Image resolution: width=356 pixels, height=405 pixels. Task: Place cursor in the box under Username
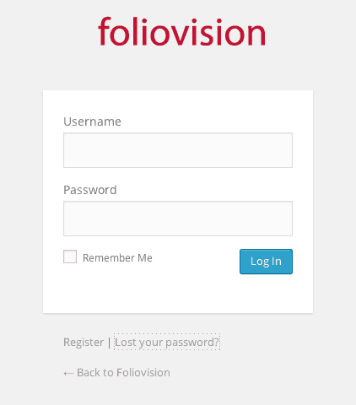tap(178, 150)
